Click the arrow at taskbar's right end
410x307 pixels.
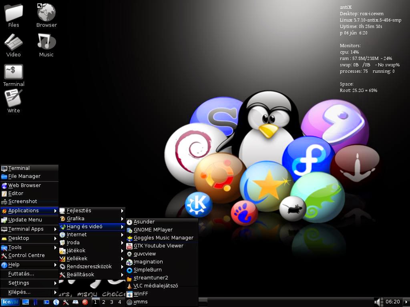click(406, 302)
